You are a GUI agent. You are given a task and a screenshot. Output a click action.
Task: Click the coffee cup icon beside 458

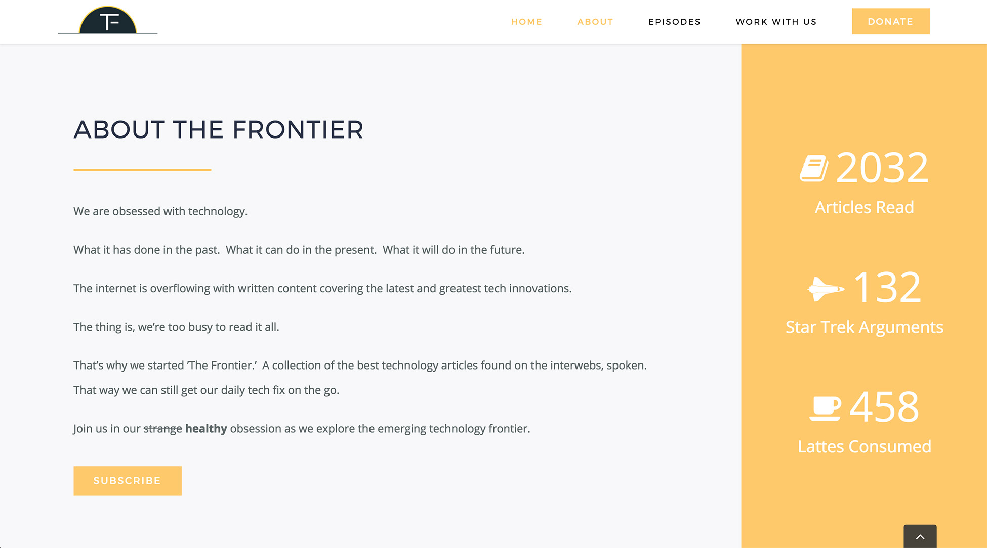point(825,408)
